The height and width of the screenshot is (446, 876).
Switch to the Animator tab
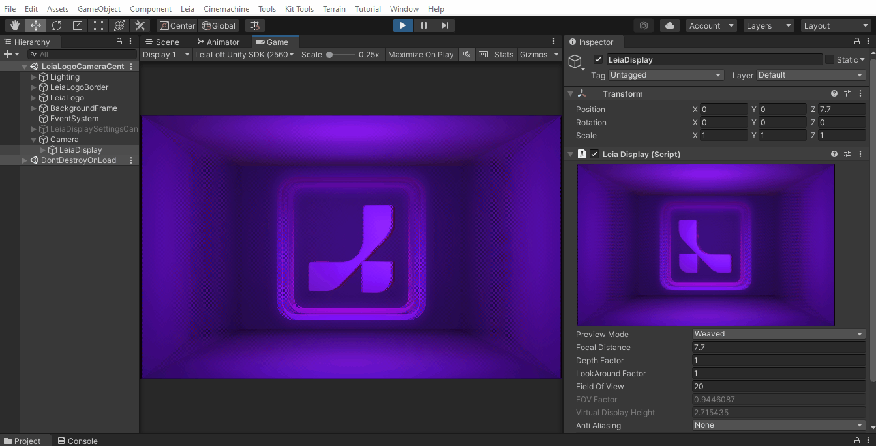coord(217,42)
